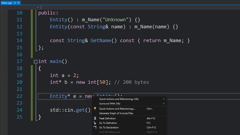Select Find All References menu item
The image size is (240, 135).
(129, 132)
